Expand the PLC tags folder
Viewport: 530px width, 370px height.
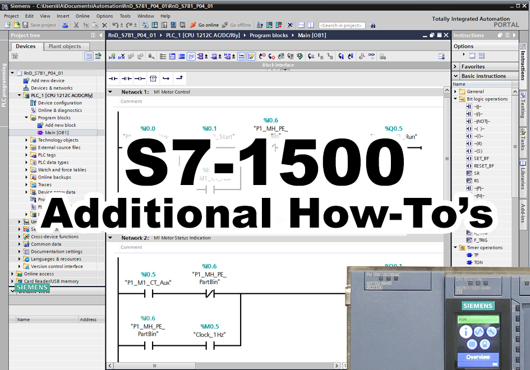pos(26,155)
